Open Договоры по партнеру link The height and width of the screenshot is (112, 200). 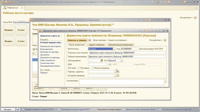[49, 52]
